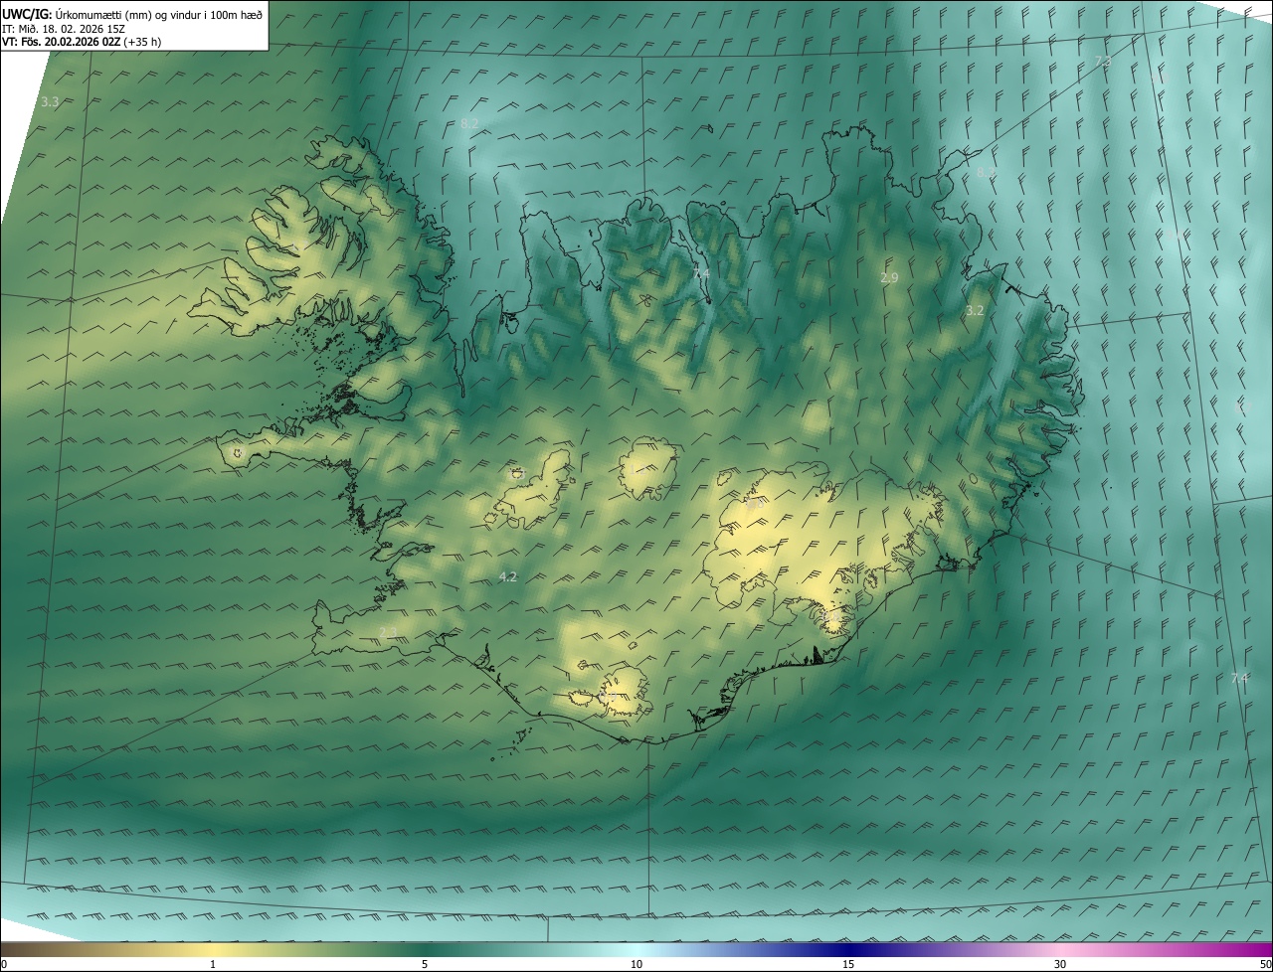1273x972 pixels.
Task: Click the legend tick label "15"
Action: tap(848, 965)
